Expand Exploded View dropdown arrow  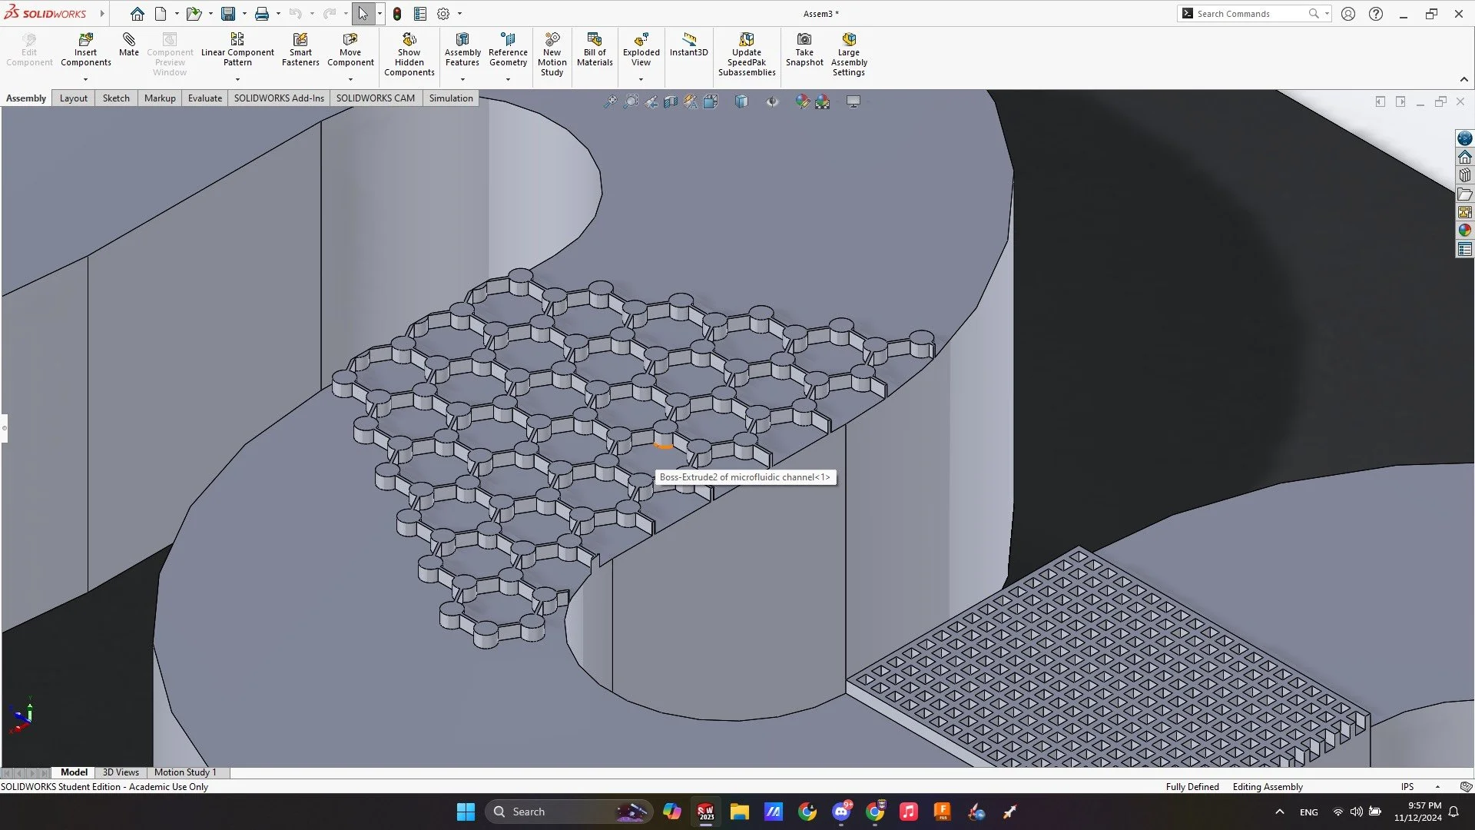click(x=641, y=79)
